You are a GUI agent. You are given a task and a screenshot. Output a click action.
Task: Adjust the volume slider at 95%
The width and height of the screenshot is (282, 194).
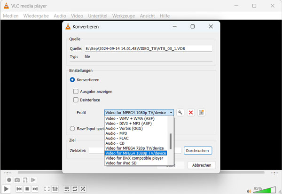[265, 190]
